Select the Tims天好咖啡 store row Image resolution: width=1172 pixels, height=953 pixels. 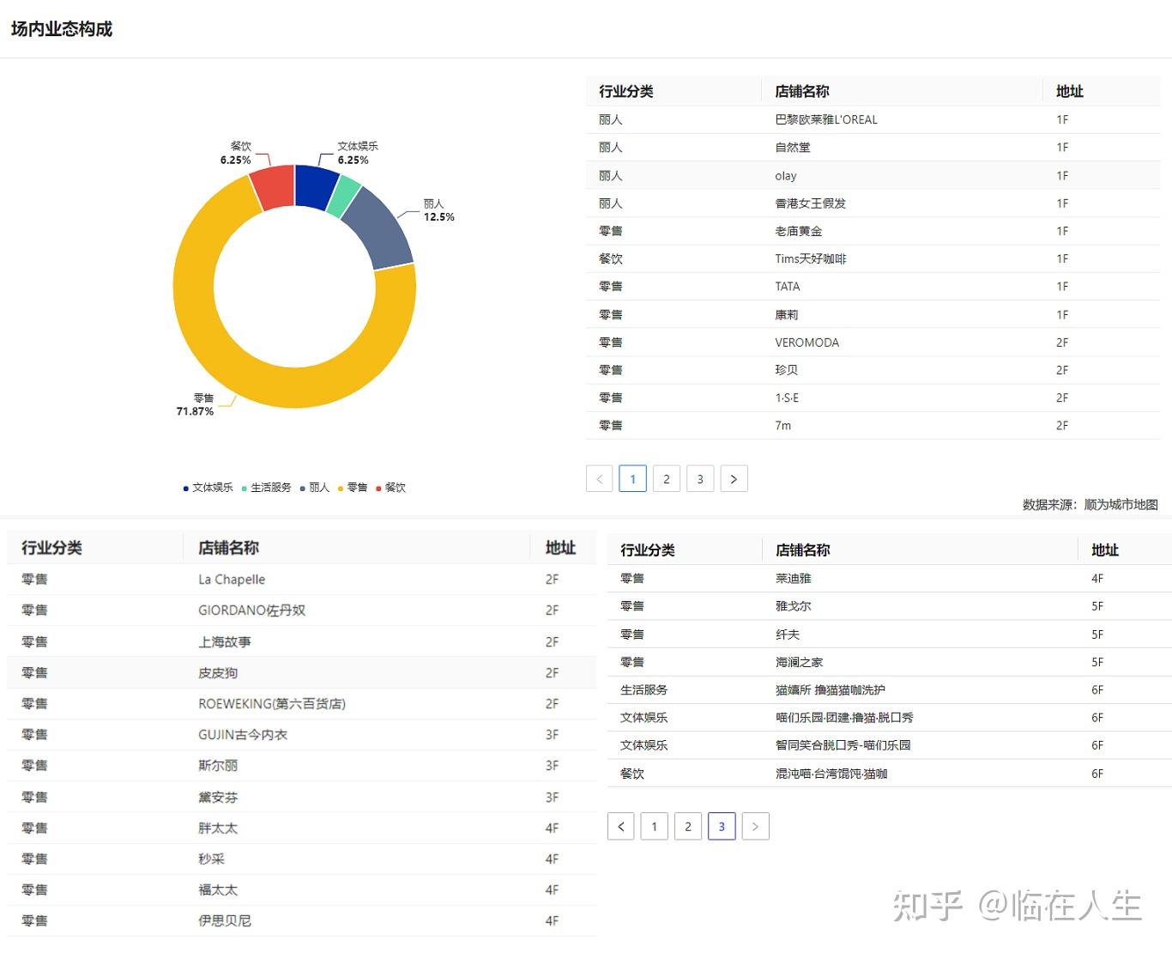pos(873,258)
